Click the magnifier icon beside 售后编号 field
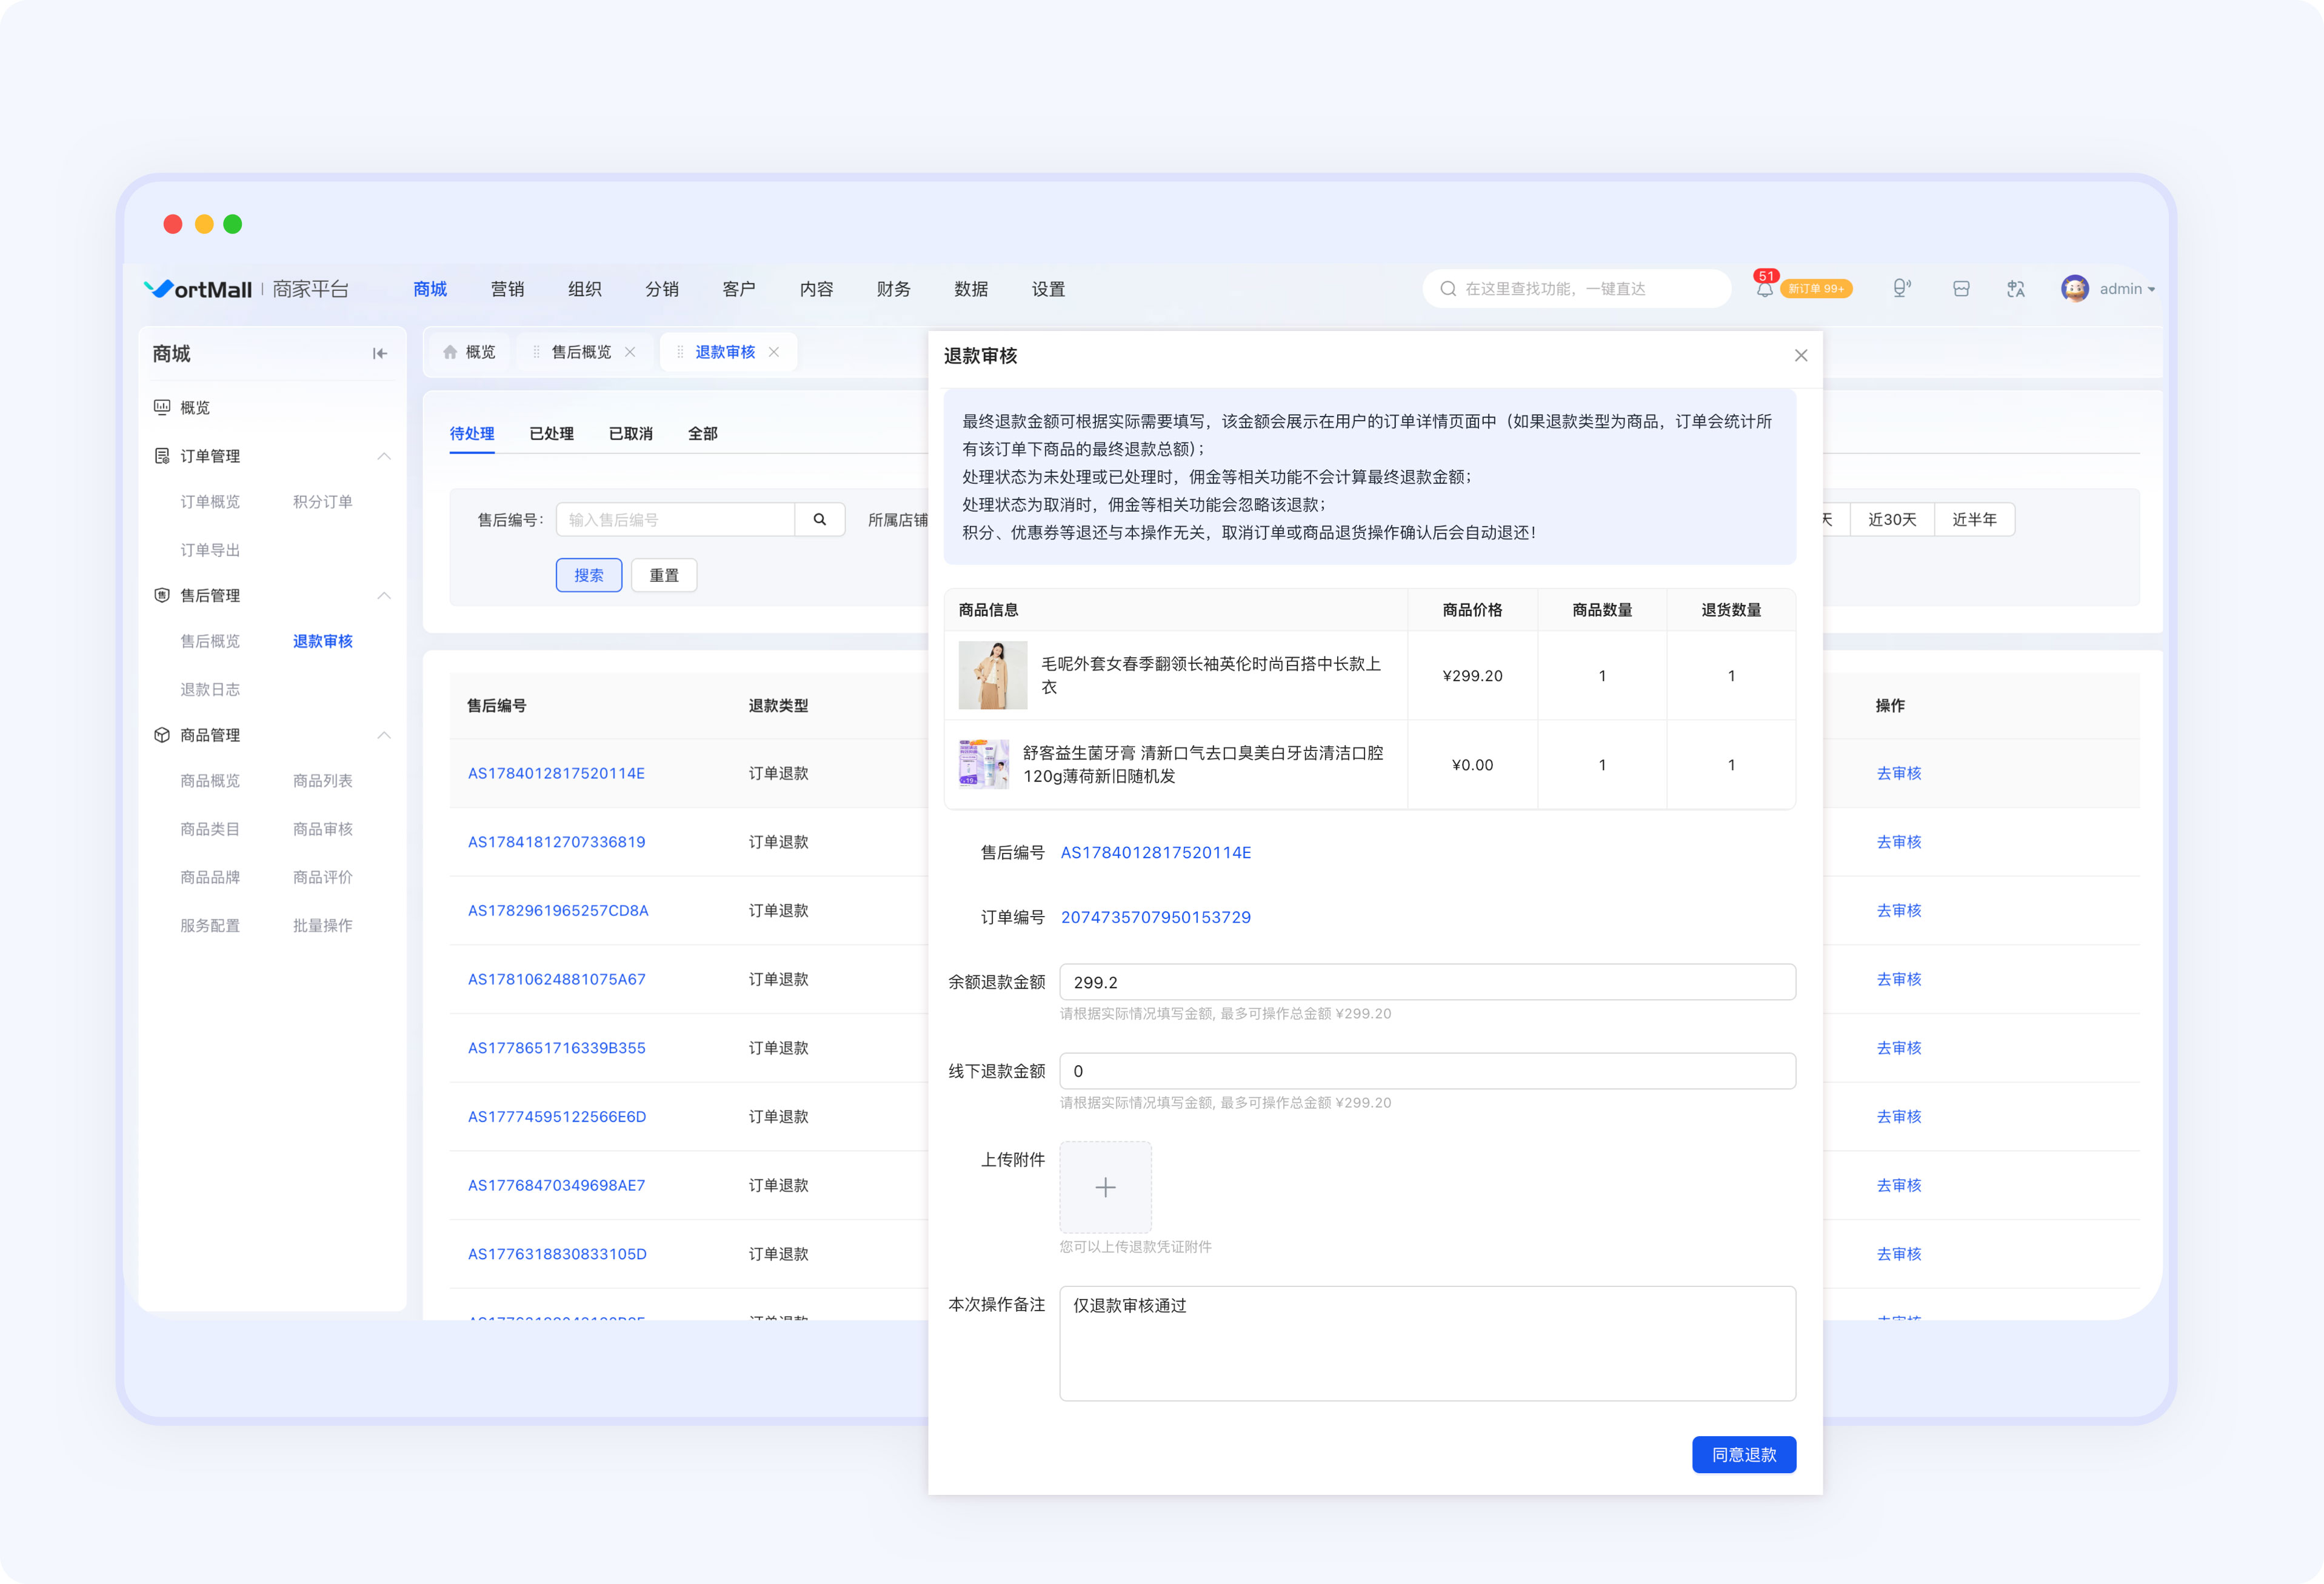The width and height of the screenshot is (2324, 1584). 820,519
